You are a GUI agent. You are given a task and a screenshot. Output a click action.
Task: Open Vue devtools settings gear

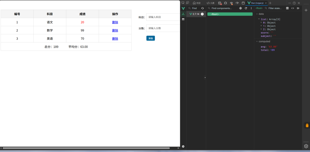coord(183,147)
